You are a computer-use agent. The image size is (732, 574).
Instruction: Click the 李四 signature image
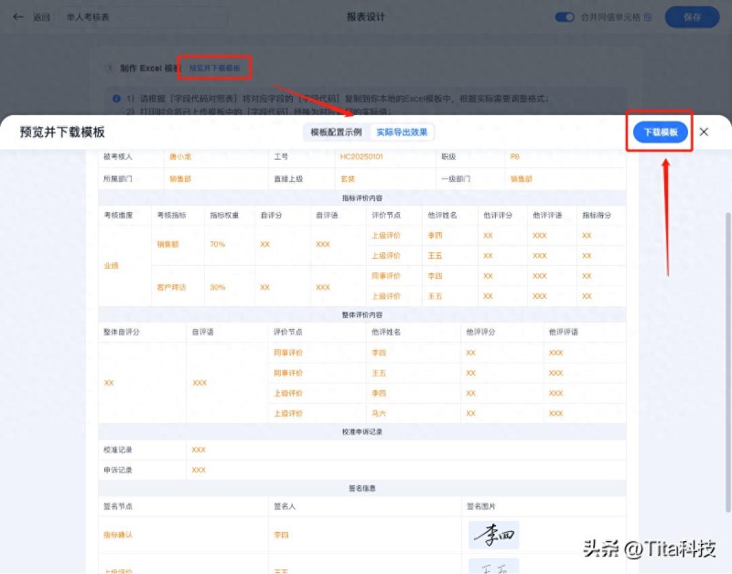(493, 535)
